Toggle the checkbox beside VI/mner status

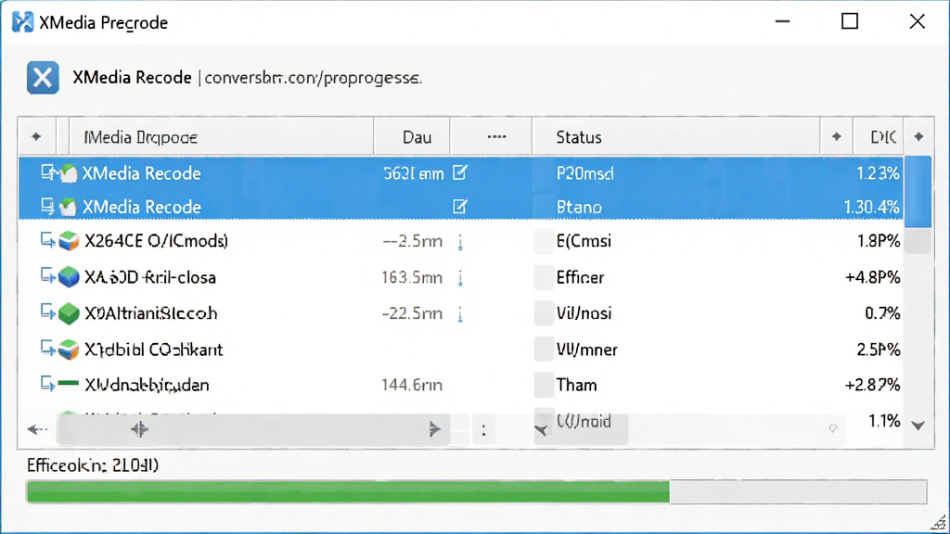coord(544,350)
